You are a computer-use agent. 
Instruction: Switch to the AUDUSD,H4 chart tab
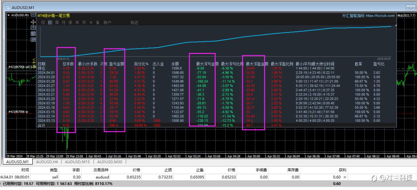47,162
